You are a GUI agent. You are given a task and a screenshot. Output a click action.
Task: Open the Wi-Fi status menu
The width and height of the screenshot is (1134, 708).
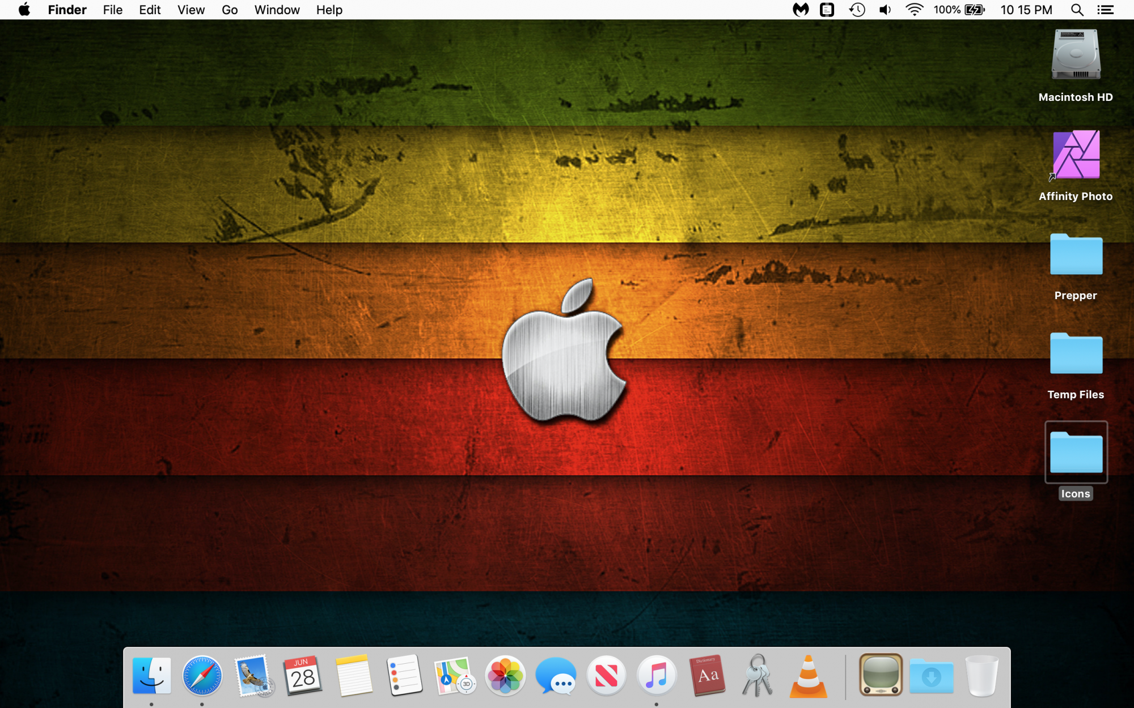click(x=915, y=10)
